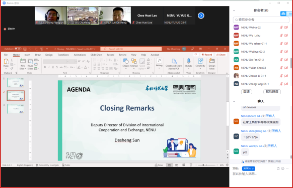Switch to the Slide Show tab
This screenshot has width=293, height=188.
click(x=97, y=55)
